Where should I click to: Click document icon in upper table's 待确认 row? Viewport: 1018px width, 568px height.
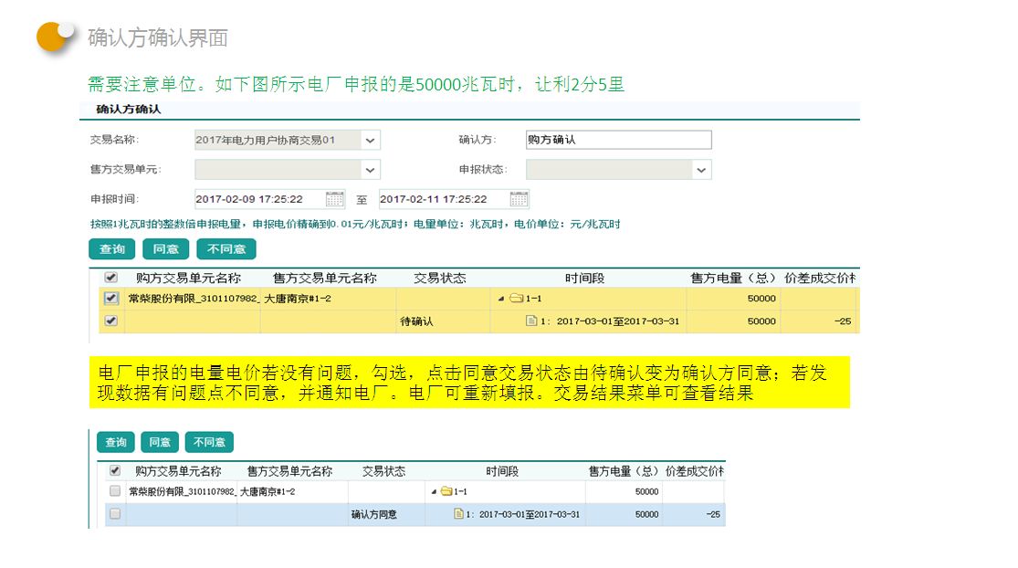pos(531,321)
